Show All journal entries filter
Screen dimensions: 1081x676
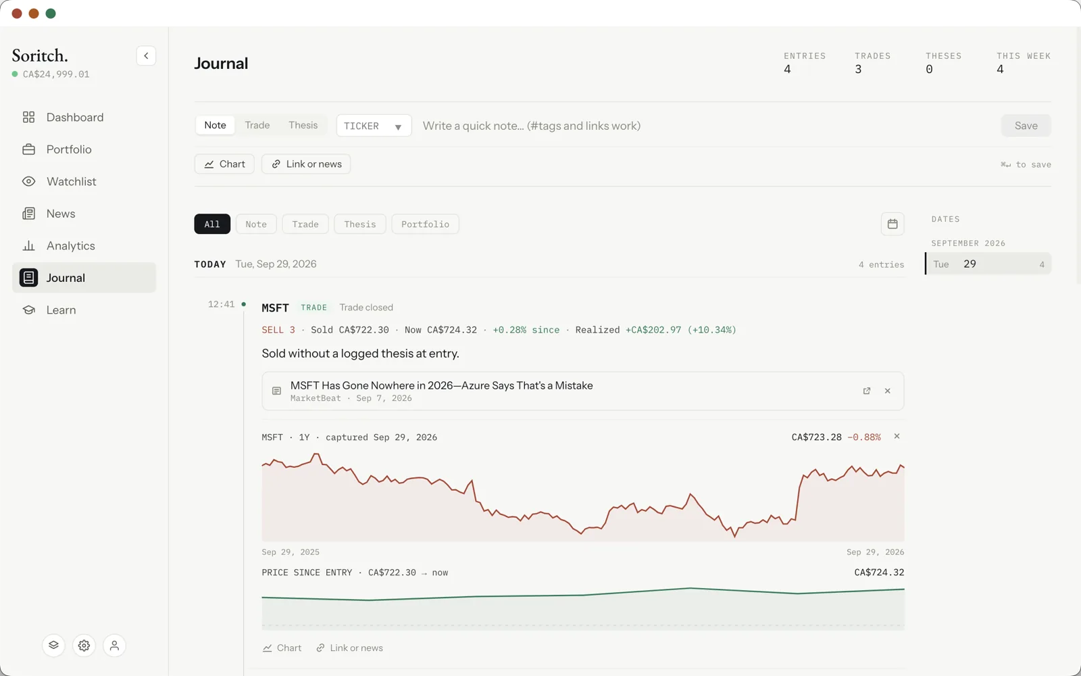(212, 224)
